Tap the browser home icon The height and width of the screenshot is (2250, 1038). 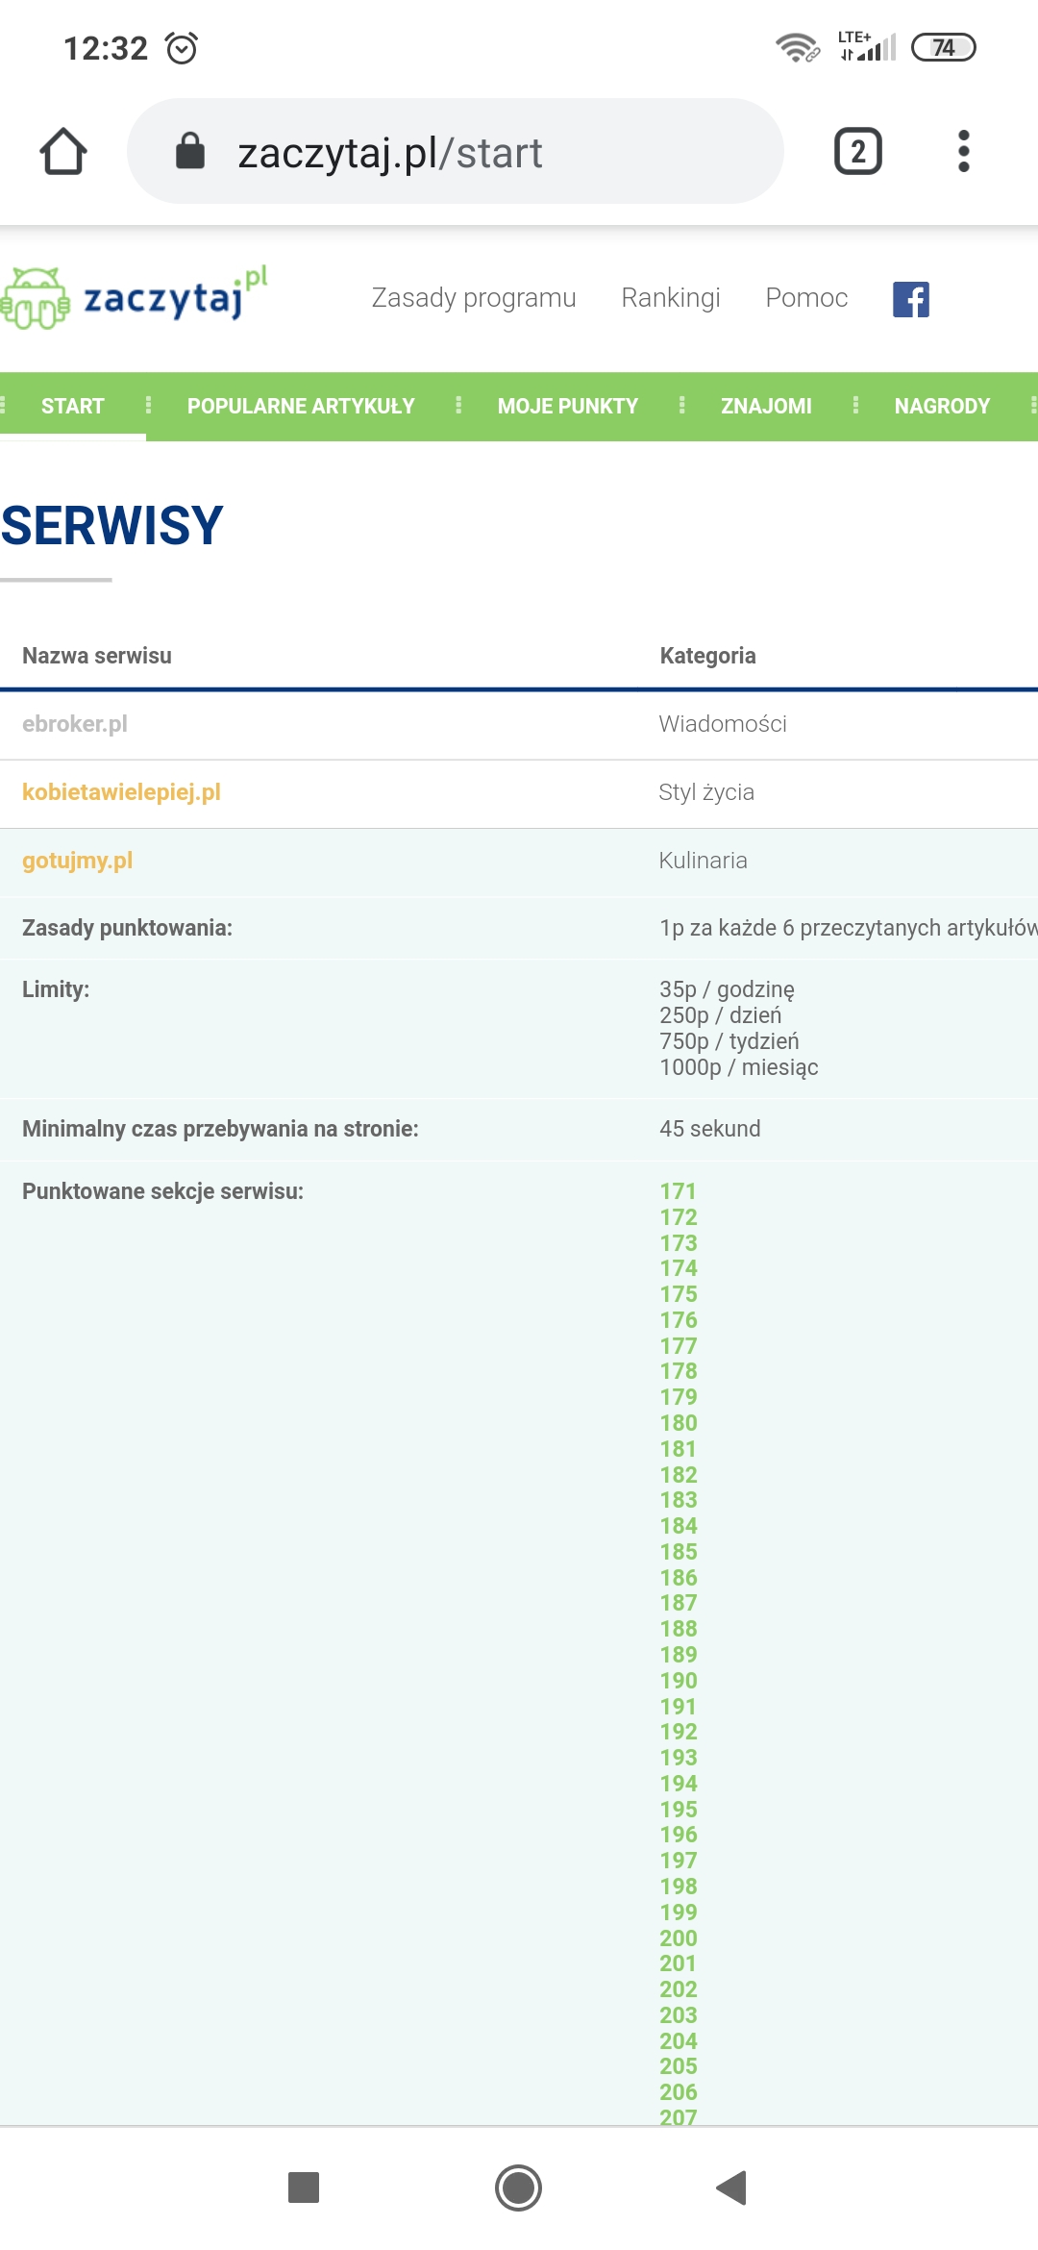pos(63,152)
